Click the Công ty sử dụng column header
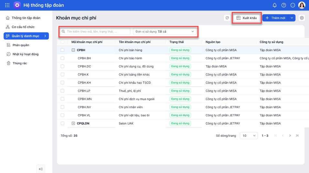Screen dimensions: 309x173 click(272, 42)
